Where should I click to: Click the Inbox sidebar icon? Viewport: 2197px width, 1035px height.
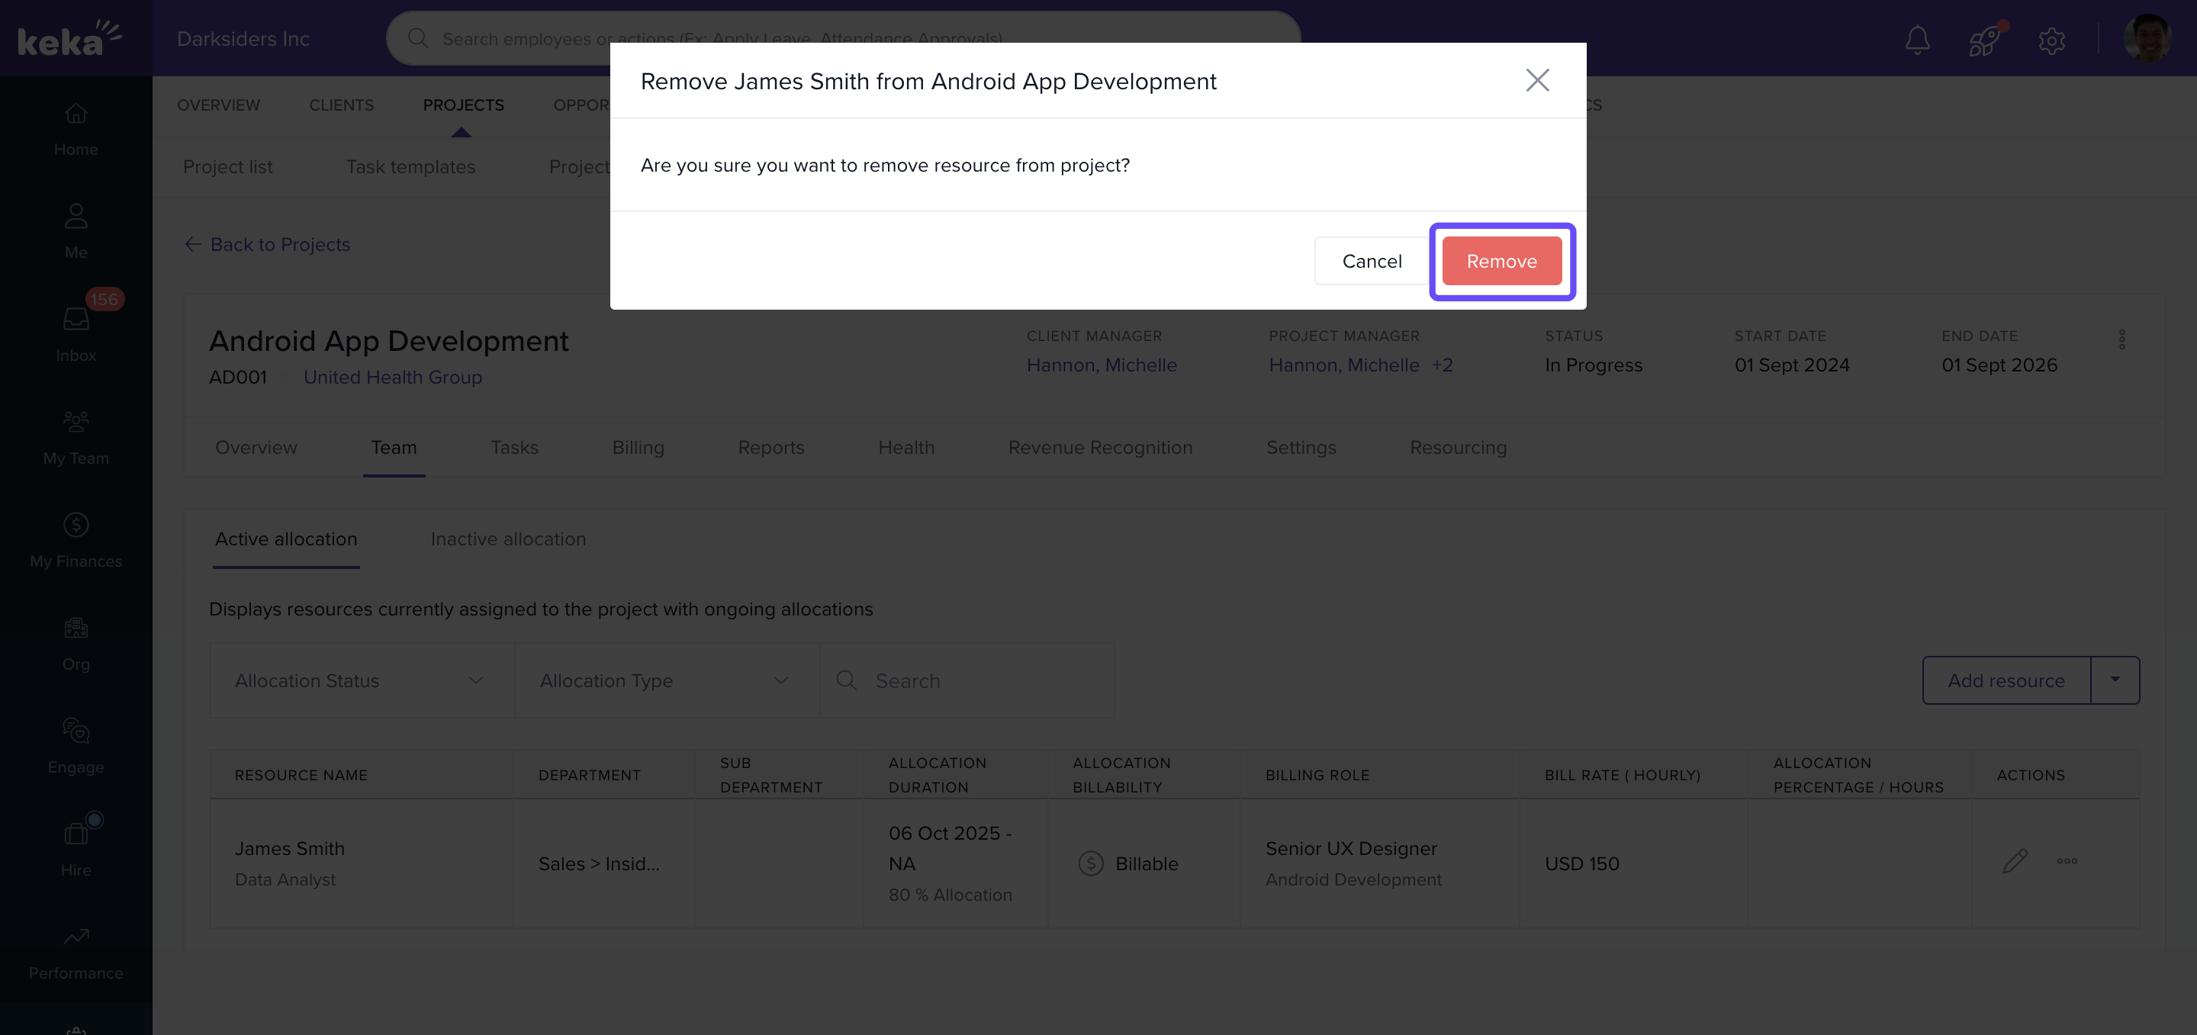76,330
